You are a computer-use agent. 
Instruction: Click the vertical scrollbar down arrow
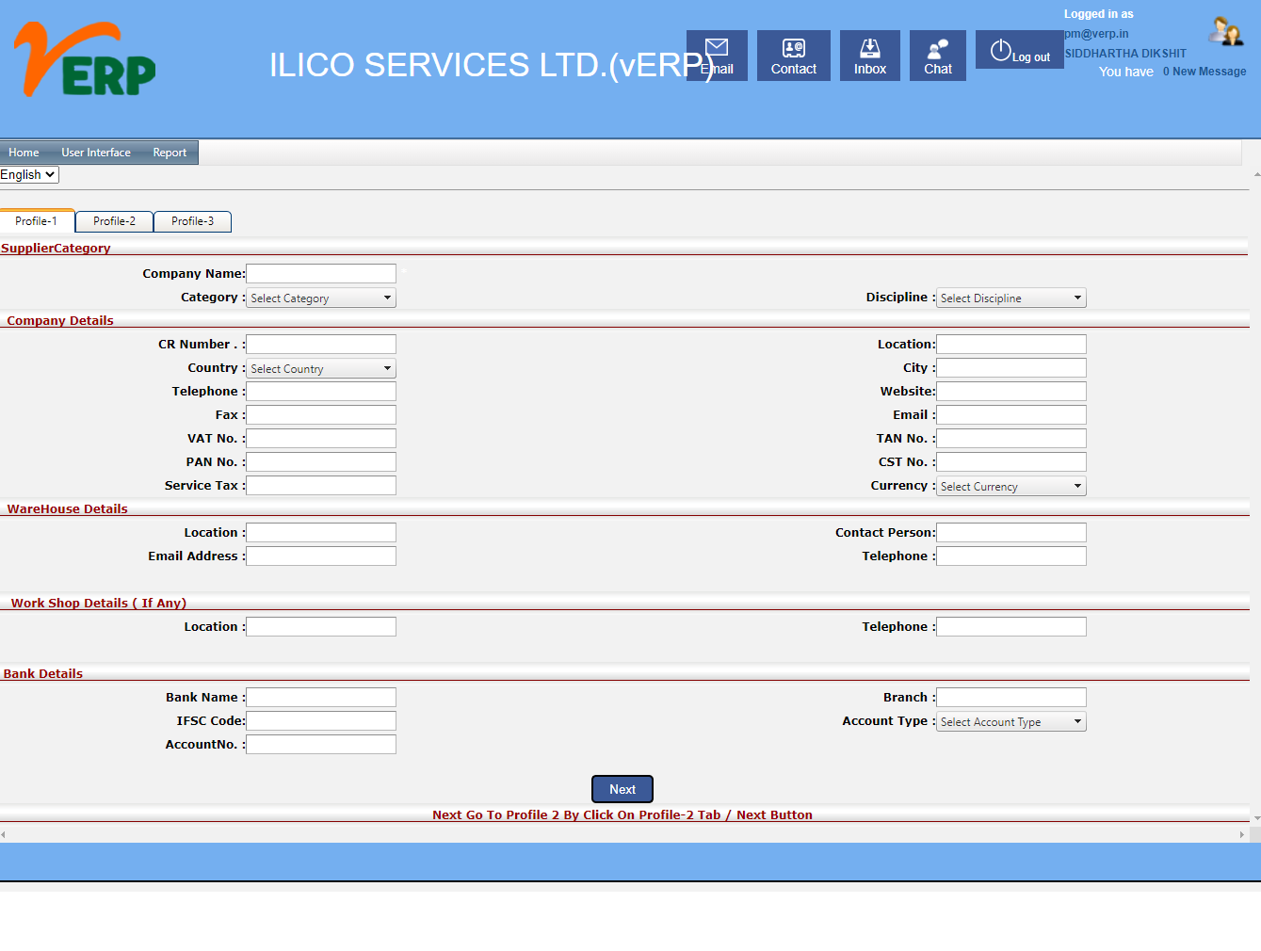coord(1256,819)
